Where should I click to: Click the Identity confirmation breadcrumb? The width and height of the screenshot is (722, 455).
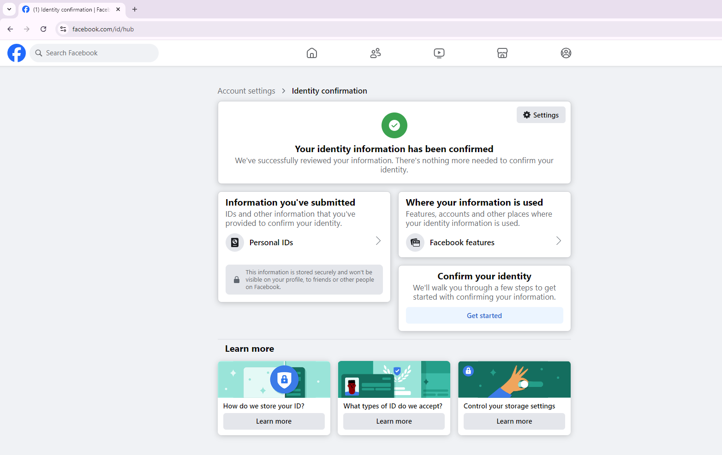pyautogui.click(x=329, y=91)
